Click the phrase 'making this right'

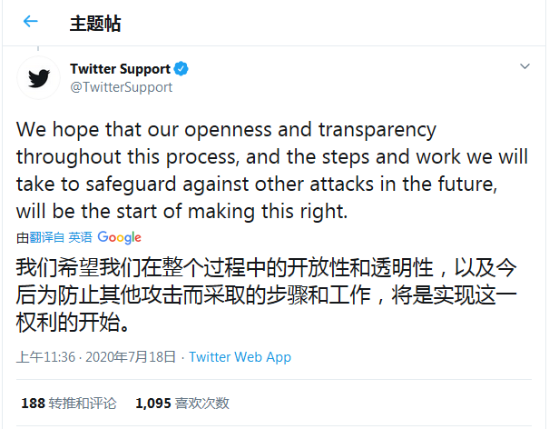[271, 213]
